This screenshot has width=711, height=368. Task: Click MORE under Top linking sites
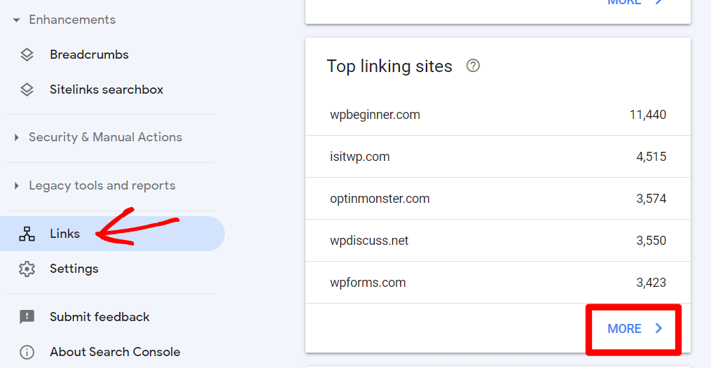pos(624,329)
